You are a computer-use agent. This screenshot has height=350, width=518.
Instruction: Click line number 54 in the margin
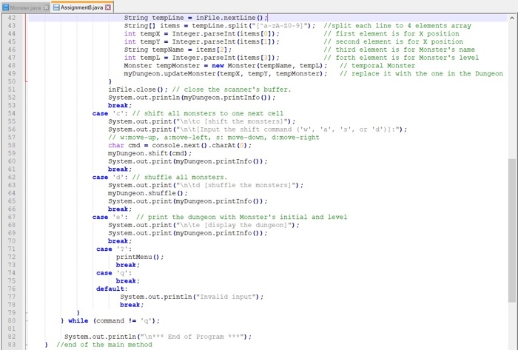[12, 114]
